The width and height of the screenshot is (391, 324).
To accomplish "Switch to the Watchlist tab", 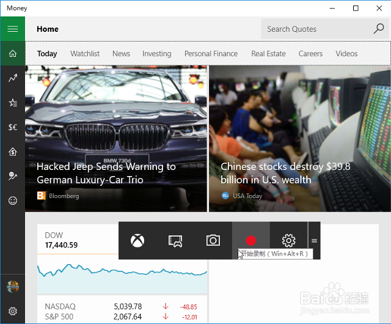I will coord(85,53).
